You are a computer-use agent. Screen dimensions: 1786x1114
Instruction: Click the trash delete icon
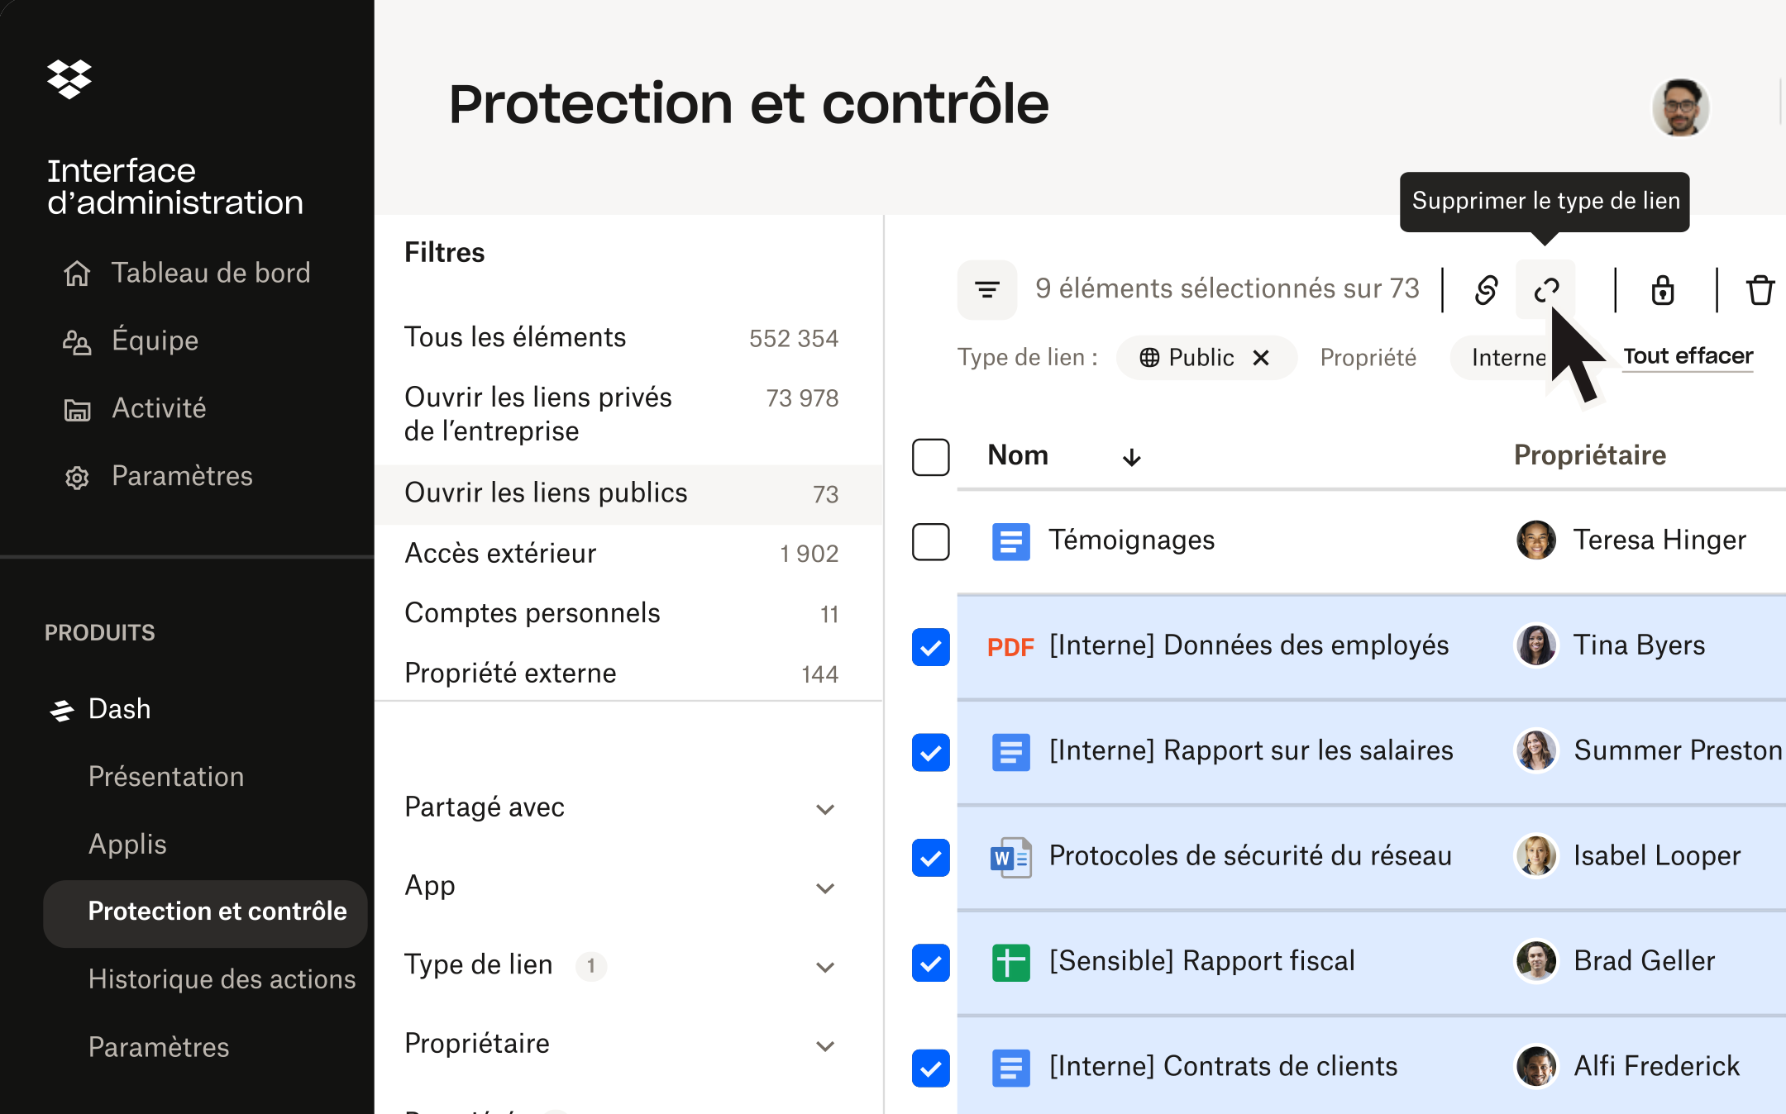pos(1760,290)
